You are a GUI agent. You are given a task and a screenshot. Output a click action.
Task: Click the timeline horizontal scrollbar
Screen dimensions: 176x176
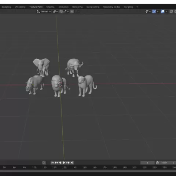pos(88,171)
